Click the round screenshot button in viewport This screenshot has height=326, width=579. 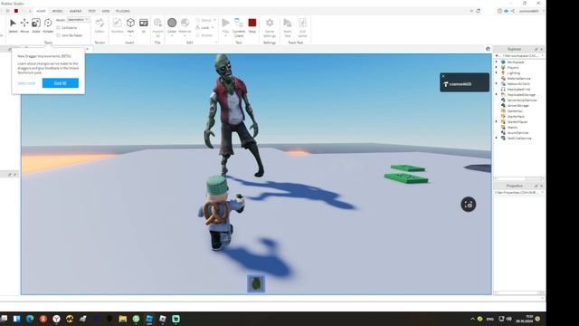pyautogui.click(x=469, y=205)
